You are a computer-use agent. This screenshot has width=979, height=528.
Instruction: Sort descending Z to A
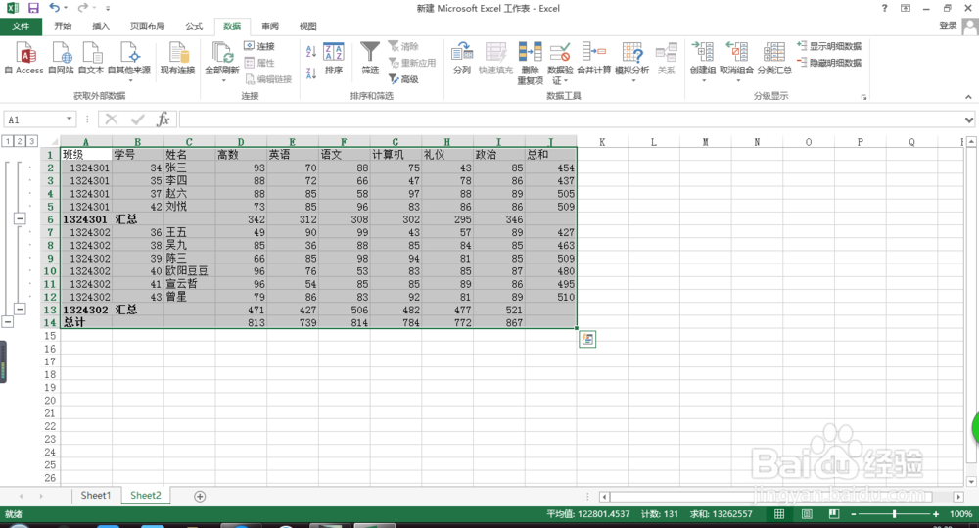311,72
